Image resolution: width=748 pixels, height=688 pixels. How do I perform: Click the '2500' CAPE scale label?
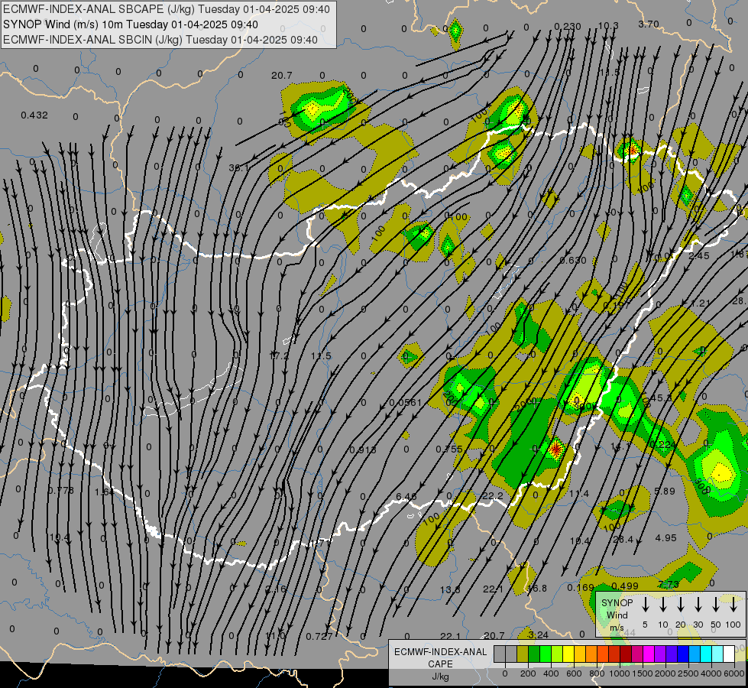coord(688,673)
